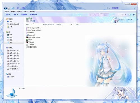Open the WindowsXP (H:) drive
Screen dimensions: 140x103
[14, 64]
